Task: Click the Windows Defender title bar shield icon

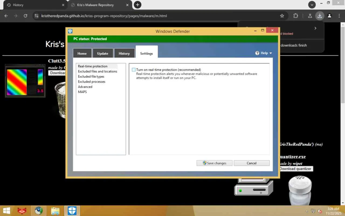Action: (x=70, y=31)
